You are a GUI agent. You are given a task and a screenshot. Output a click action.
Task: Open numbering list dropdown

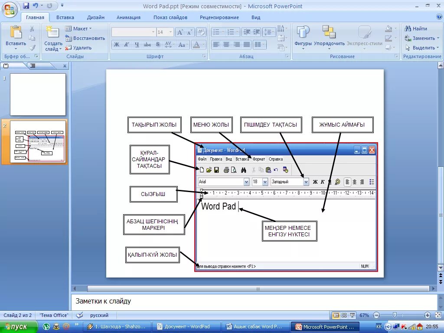237,32
